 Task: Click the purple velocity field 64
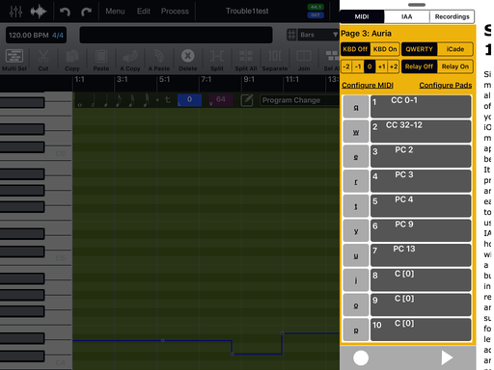tap(221, 100)
